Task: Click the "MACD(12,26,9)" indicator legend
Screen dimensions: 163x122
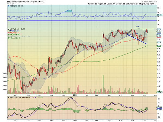Action: (x=17, y=98)
